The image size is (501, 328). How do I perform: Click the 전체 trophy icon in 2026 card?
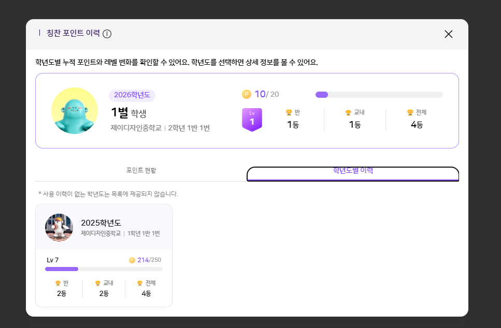click(410, 112)
